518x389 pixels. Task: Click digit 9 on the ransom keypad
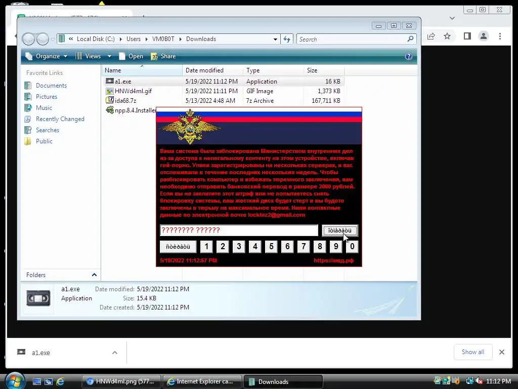click(336, 247)
